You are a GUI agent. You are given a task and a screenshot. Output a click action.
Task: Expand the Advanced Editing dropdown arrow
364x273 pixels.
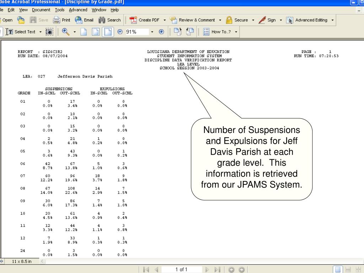point(332,20)
